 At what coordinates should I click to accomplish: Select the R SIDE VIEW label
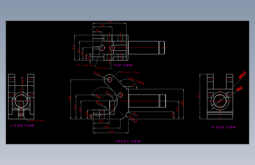click(224, 127)
